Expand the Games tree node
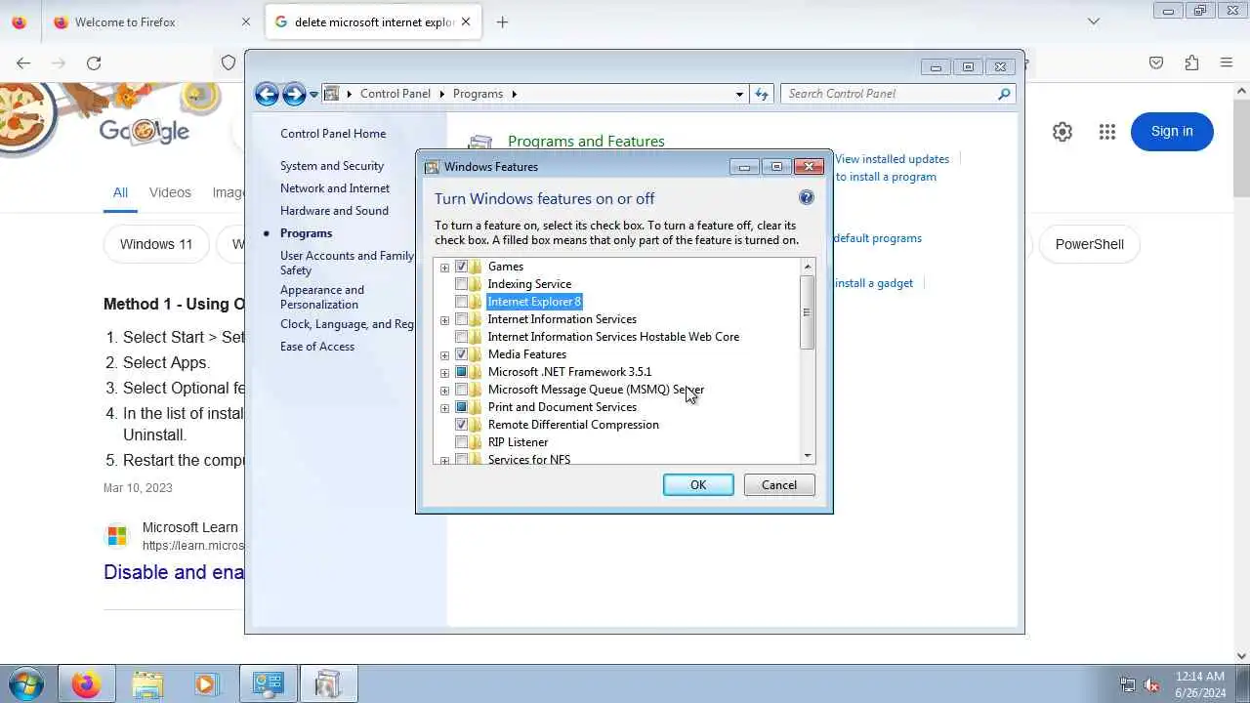 tap(444, 268)
